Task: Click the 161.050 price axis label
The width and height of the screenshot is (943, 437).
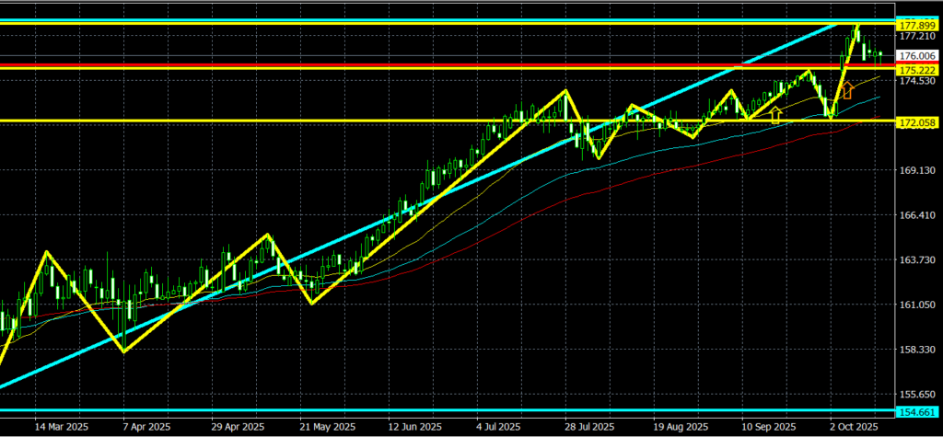Action: [x=916, y=305]
